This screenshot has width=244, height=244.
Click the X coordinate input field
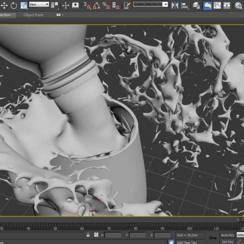pos(113,235)
